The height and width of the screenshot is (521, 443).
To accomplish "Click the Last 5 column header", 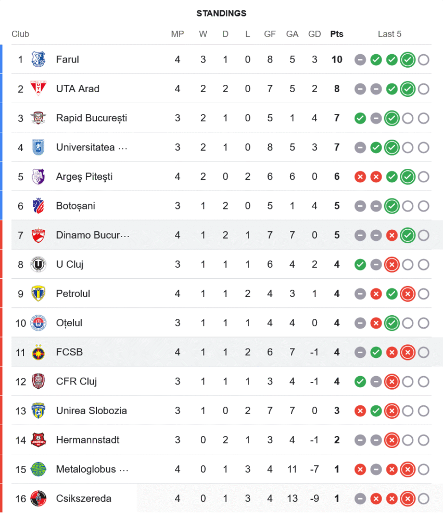I will point(389,34).
